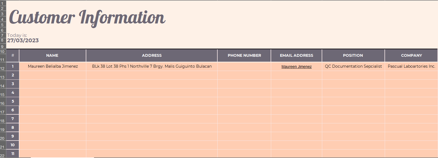
Task: Select the PHONE NUMBER header cell
Action: pyautogui.click(x=244, y=55)
